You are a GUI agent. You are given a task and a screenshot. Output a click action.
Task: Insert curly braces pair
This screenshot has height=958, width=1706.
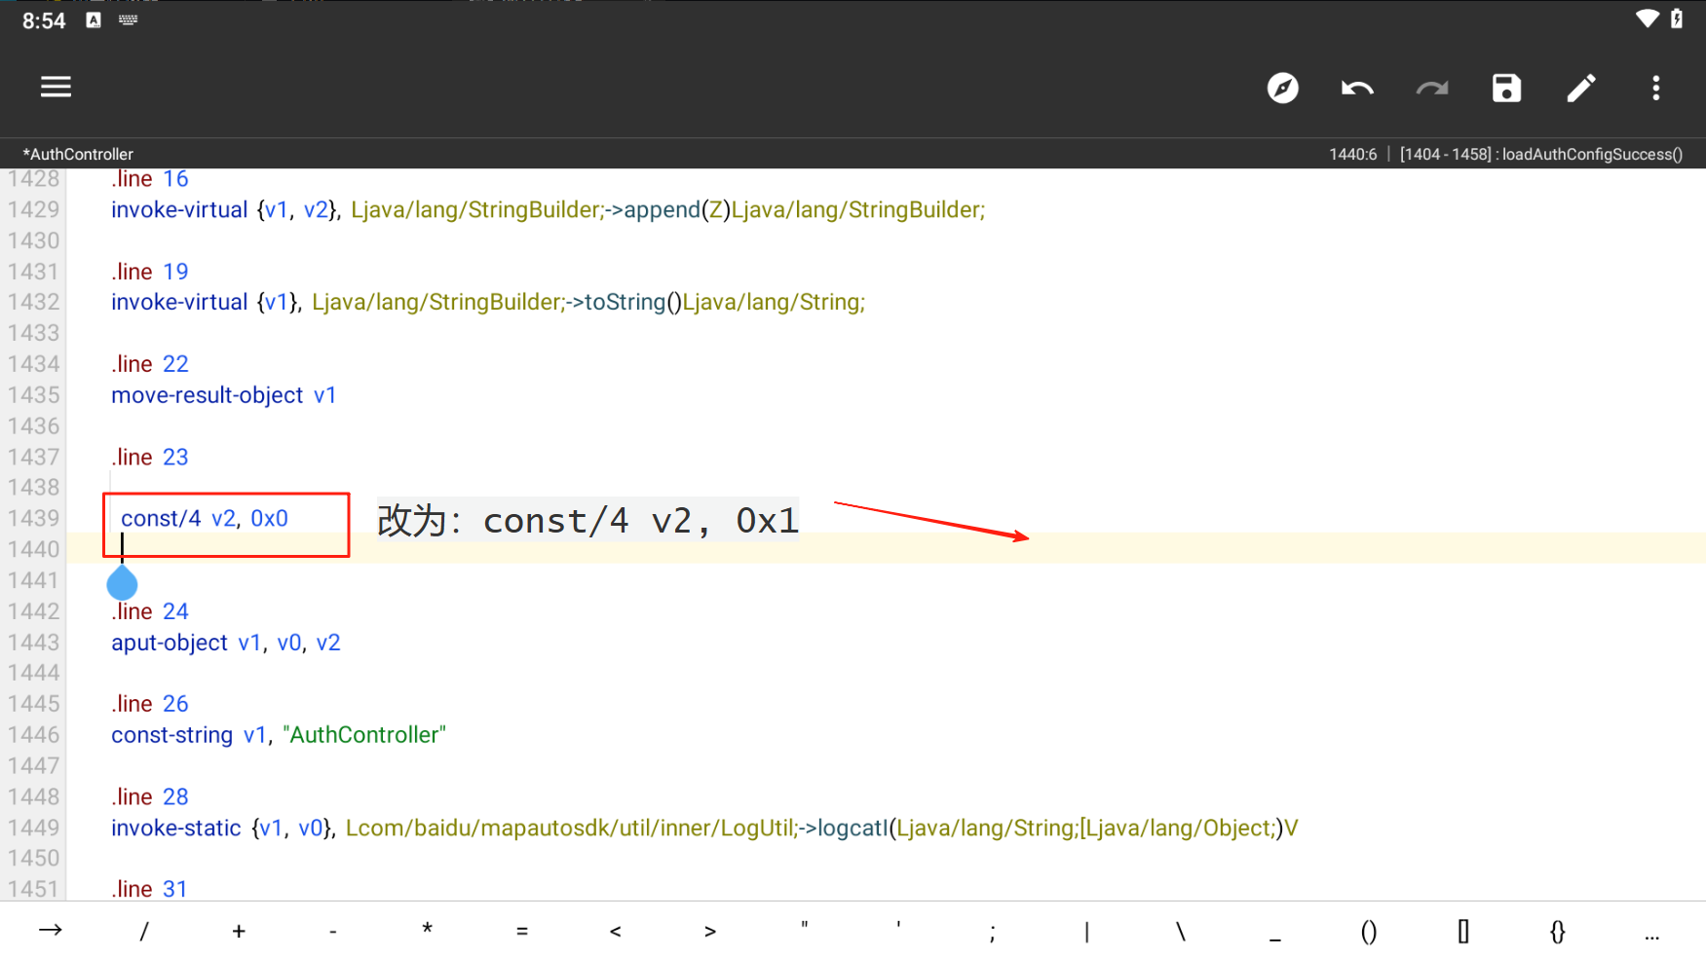pyautogui.click(x=1558, y=932)
